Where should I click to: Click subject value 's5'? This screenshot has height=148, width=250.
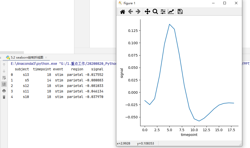(27, 80)
